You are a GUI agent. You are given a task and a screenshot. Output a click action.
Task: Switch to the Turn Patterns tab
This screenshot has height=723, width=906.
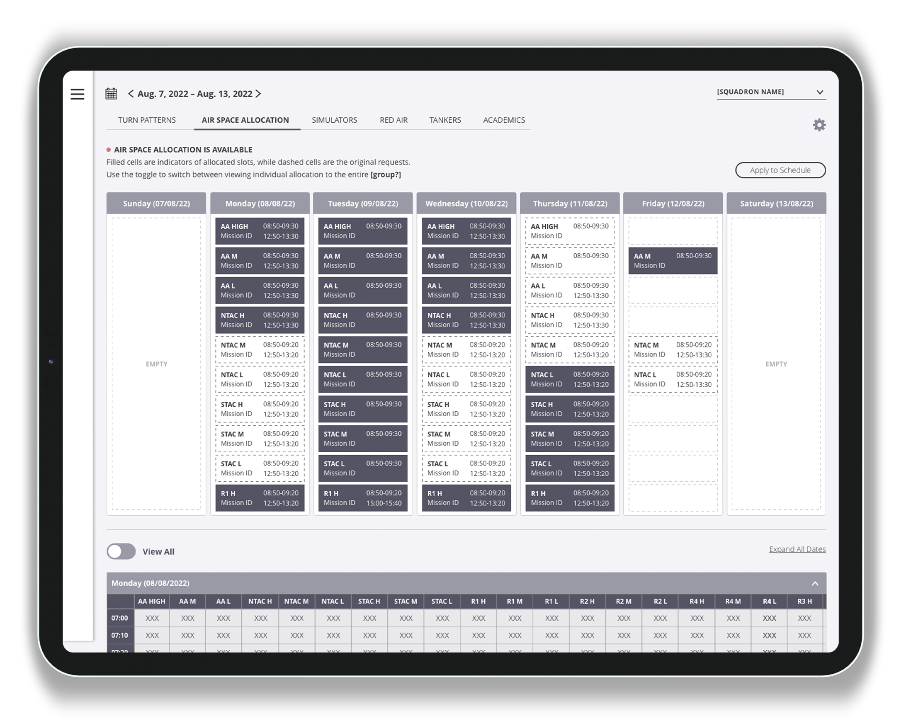147,120
